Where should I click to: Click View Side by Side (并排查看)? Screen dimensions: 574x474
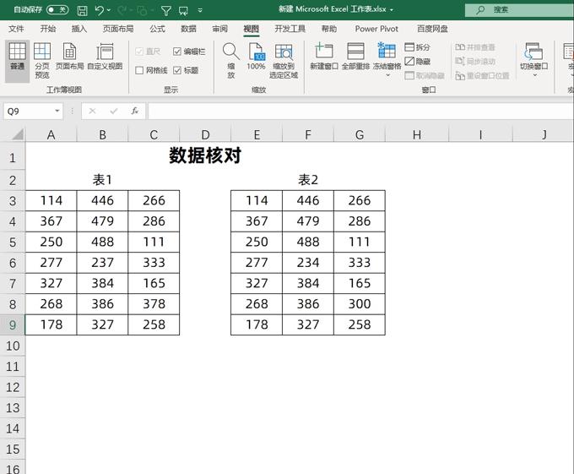click(475, 47)
